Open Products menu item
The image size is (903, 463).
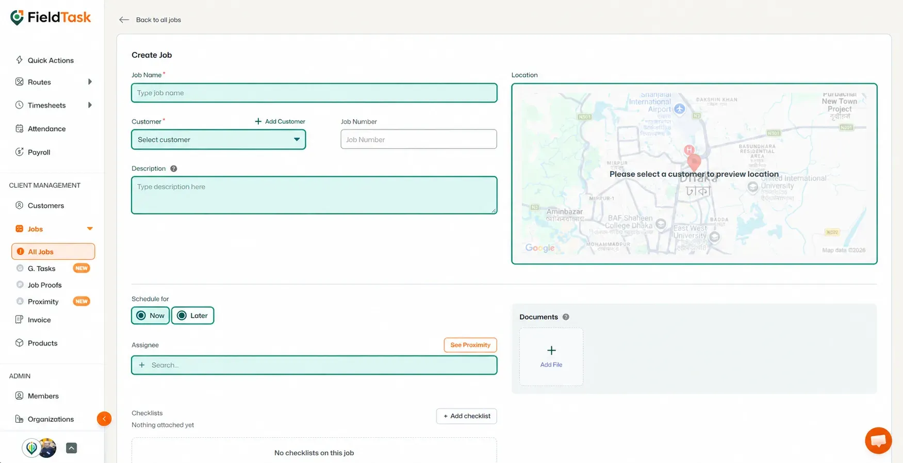pos(43,343)
